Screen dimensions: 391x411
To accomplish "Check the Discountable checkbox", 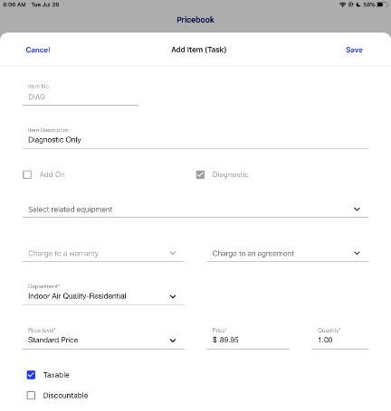I will click(31, 396).
